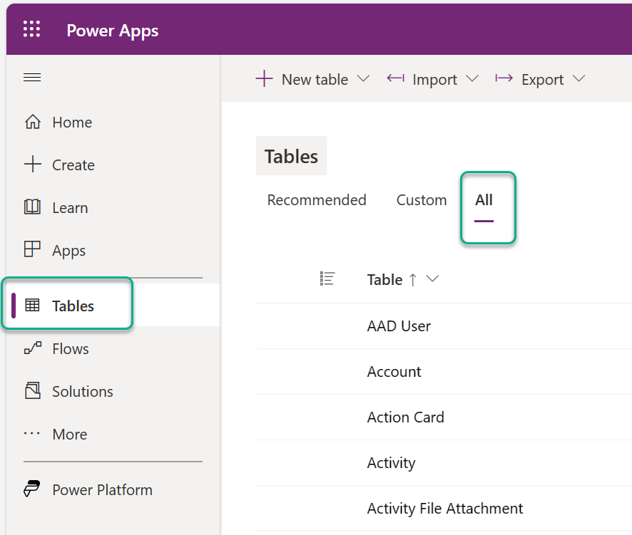Click the Power Platform icon
The image size is (632, 535).
(x=32, y=489)
